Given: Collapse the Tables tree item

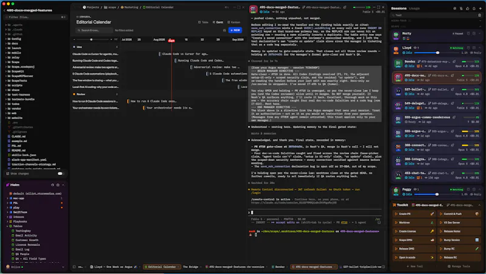Looking at the screenshot, I should 7,226.
